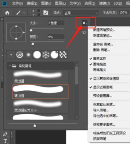The height and width of the screenshot is (144, 130).
Task: Open the 编辑 menu
Action: pos(32,4)
